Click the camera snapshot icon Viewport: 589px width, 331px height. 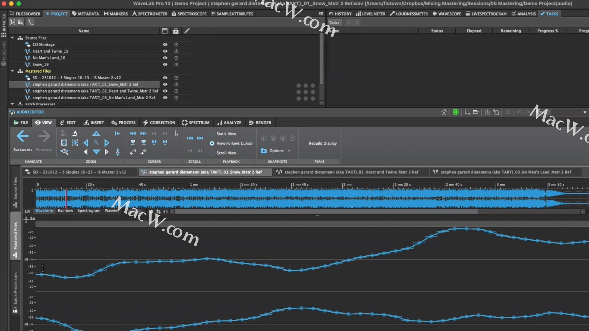click(x=264, y=151)
